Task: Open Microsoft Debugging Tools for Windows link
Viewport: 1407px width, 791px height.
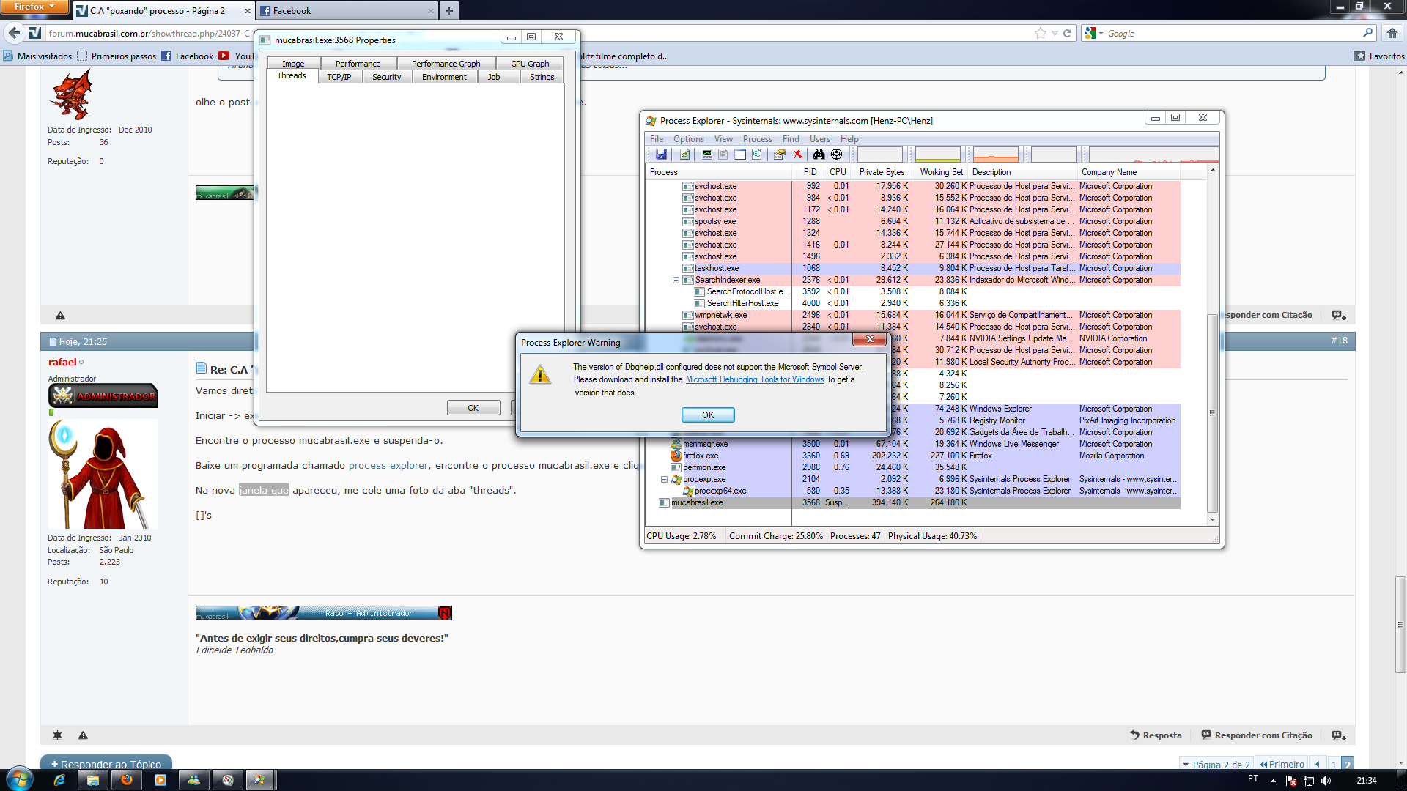Action: (754, 379)
